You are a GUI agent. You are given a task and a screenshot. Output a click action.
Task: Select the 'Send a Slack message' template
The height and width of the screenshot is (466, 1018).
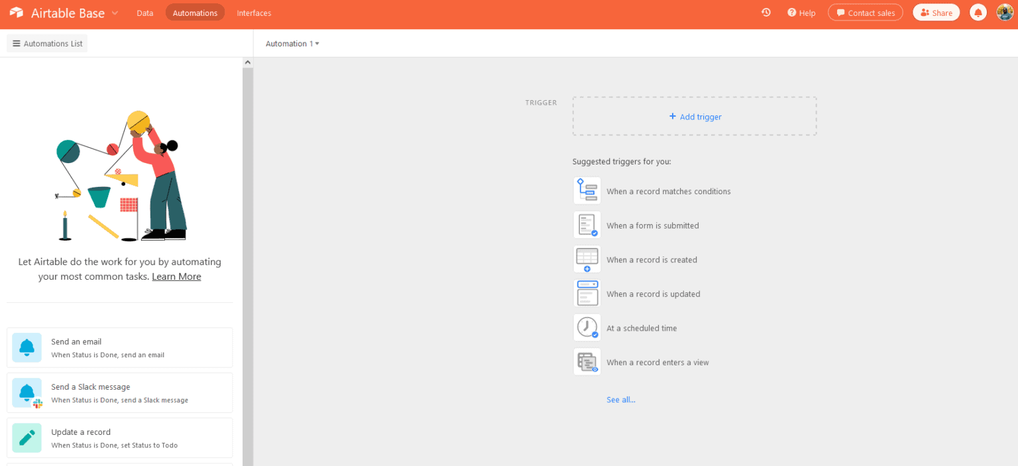coord(119,392)
